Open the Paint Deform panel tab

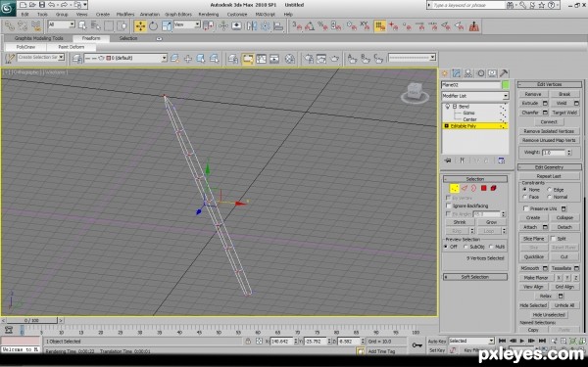point(72,47)
